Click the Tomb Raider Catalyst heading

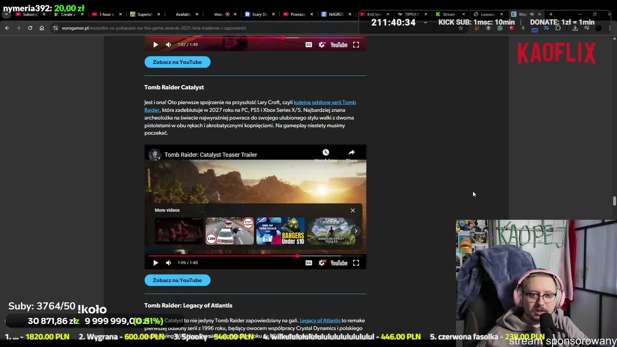coord(174,87)
